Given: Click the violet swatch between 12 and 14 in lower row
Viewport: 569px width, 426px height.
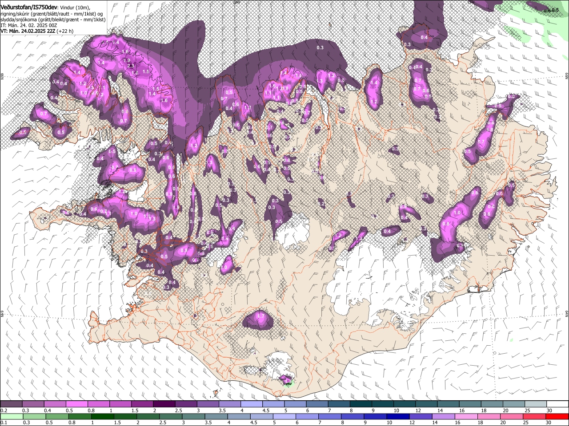Looking at the screenshot, I should [x=421, y=416].
